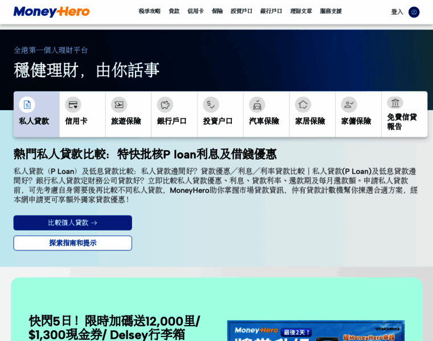Image resolution: width=433 pixels, height=341 pixels.
Task: Click the 旅遊保險 airplane icon
Action: pyautogui.click(x=119, y=105)
